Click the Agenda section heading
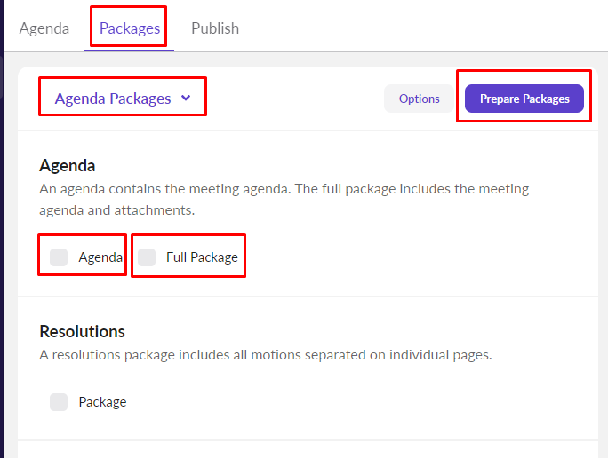Image resolution: width=608 pixels, height=458 pixels. pos(68,165)
